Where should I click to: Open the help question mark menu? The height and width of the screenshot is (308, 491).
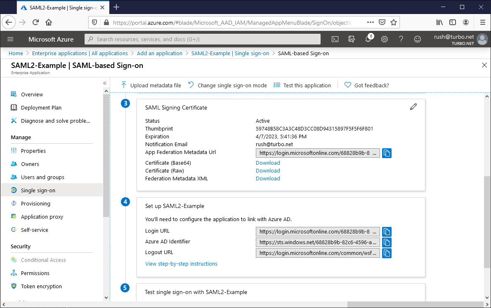(x=401, y=39)
